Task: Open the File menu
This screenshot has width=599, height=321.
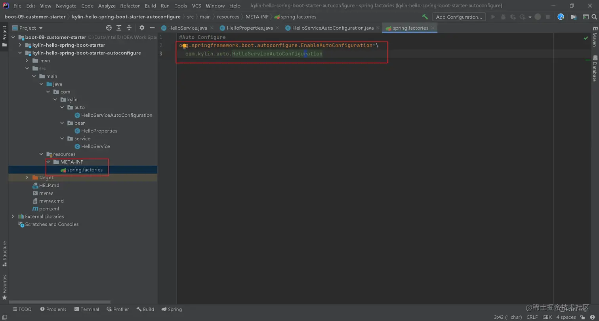Action: 17,6
